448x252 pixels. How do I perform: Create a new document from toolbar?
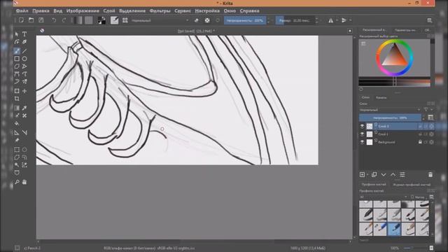(21, 20)
